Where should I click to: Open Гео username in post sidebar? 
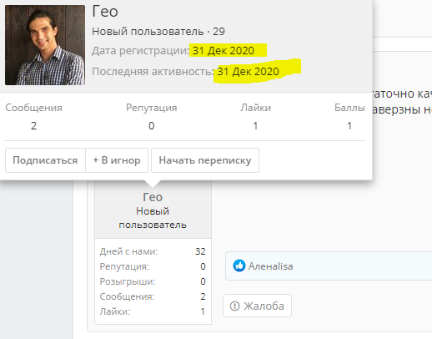point(153,197)
